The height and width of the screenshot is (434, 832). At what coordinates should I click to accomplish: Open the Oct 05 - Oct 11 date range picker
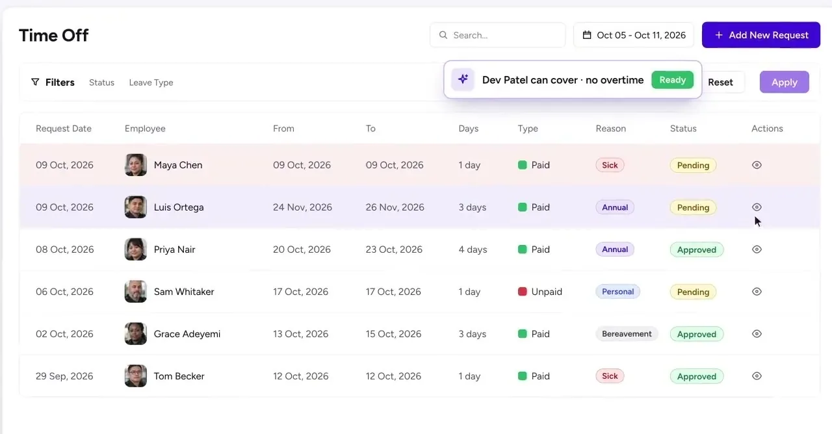[x=634, y=35]
